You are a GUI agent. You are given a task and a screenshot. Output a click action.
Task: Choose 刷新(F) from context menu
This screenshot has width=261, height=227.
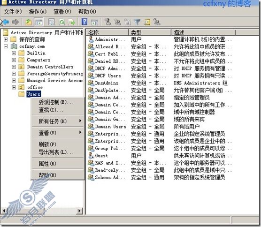58,144
